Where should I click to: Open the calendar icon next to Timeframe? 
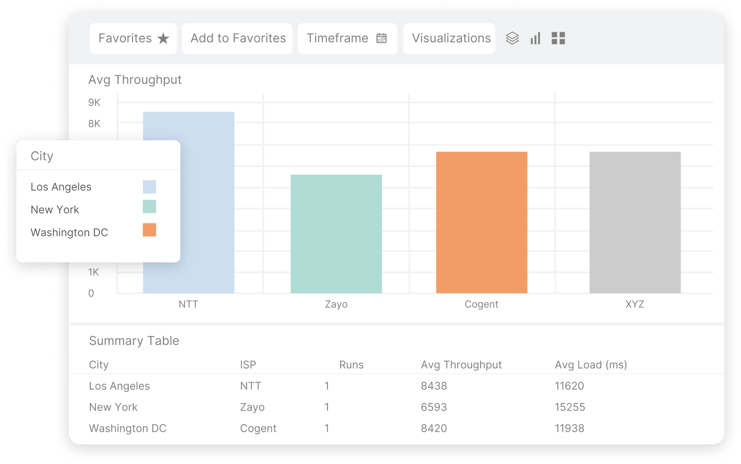381,38
